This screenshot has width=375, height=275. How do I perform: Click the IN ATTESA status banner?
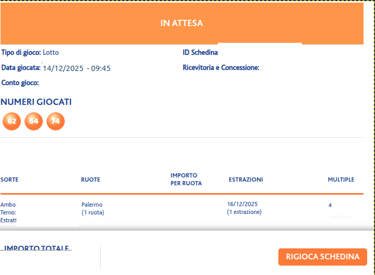click(182, 23)
